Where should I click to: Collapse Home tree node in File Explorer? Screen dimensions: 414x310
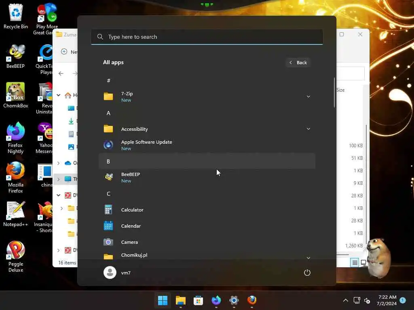59,95
